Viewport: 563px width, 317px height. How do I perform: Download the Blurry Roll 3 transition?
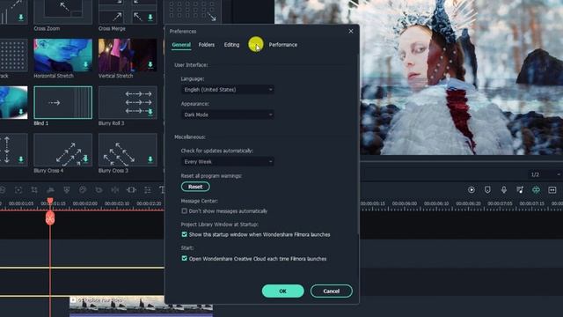(150, 112)
